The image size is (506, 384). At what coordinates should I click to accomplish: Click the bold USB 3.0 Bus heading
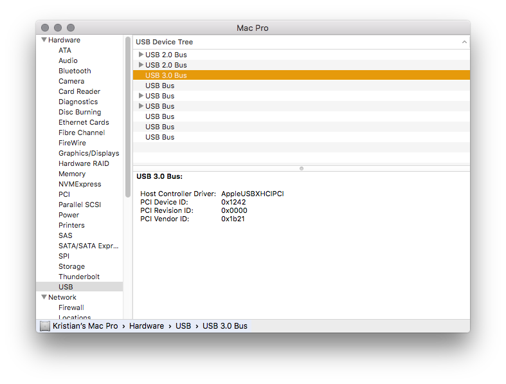(x=159, y=177)
